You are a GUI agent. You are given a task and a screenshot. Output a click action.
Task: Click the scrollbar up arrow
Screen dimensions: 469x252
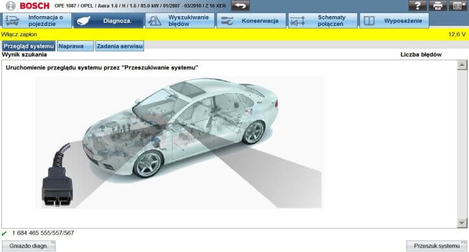pyautogui.click(x=462, y=65)
